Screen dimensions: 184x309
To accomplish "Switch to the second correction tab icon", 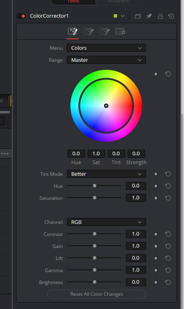I will [x=88, y=32].
